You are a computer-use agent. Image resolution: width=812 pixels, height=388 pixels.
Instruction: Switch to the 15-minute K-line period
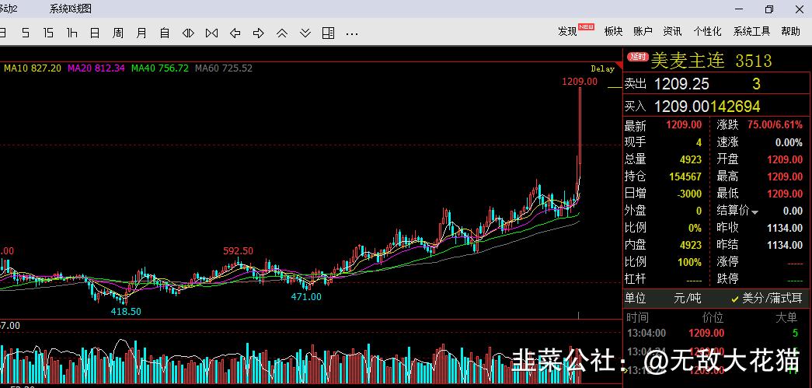[x=48, y=33]
